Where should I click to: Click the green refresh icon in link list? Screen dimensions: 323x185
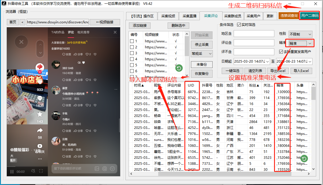pyautogui.click(x=179, y=68)
